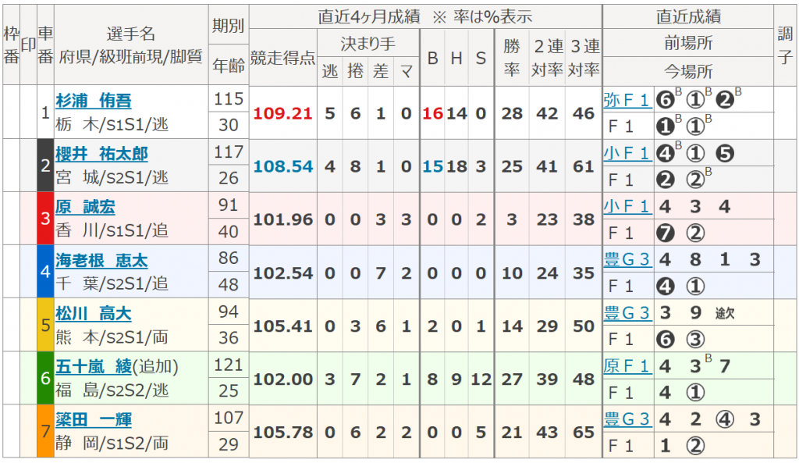The height and width of the screenshot is (463, 799).
Task: Click racer name 簗田 一輝
Action: click(94, 419)
